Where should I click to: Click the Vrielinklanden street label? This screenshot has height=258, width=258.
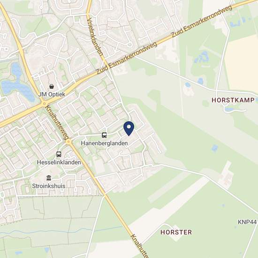point(95,37)
